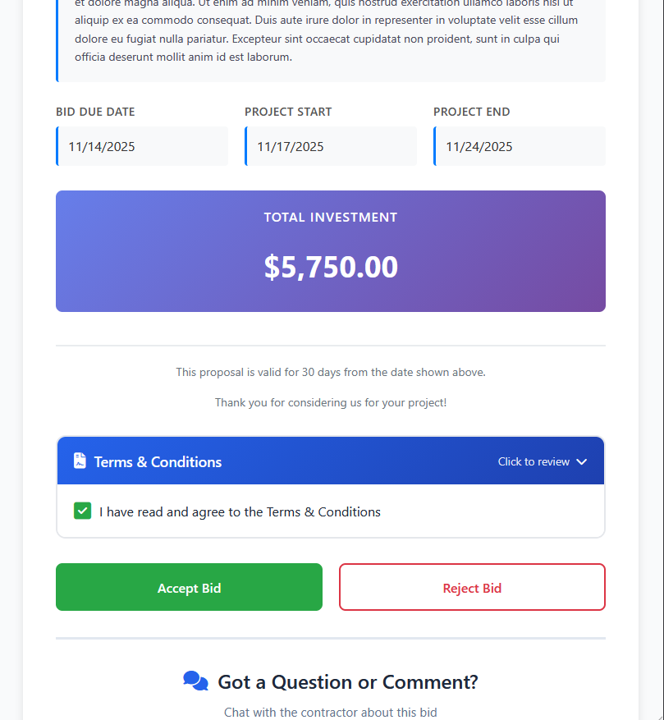Click the Total Investment heading
Screen dimensions: 664x720
pos(331,218)
